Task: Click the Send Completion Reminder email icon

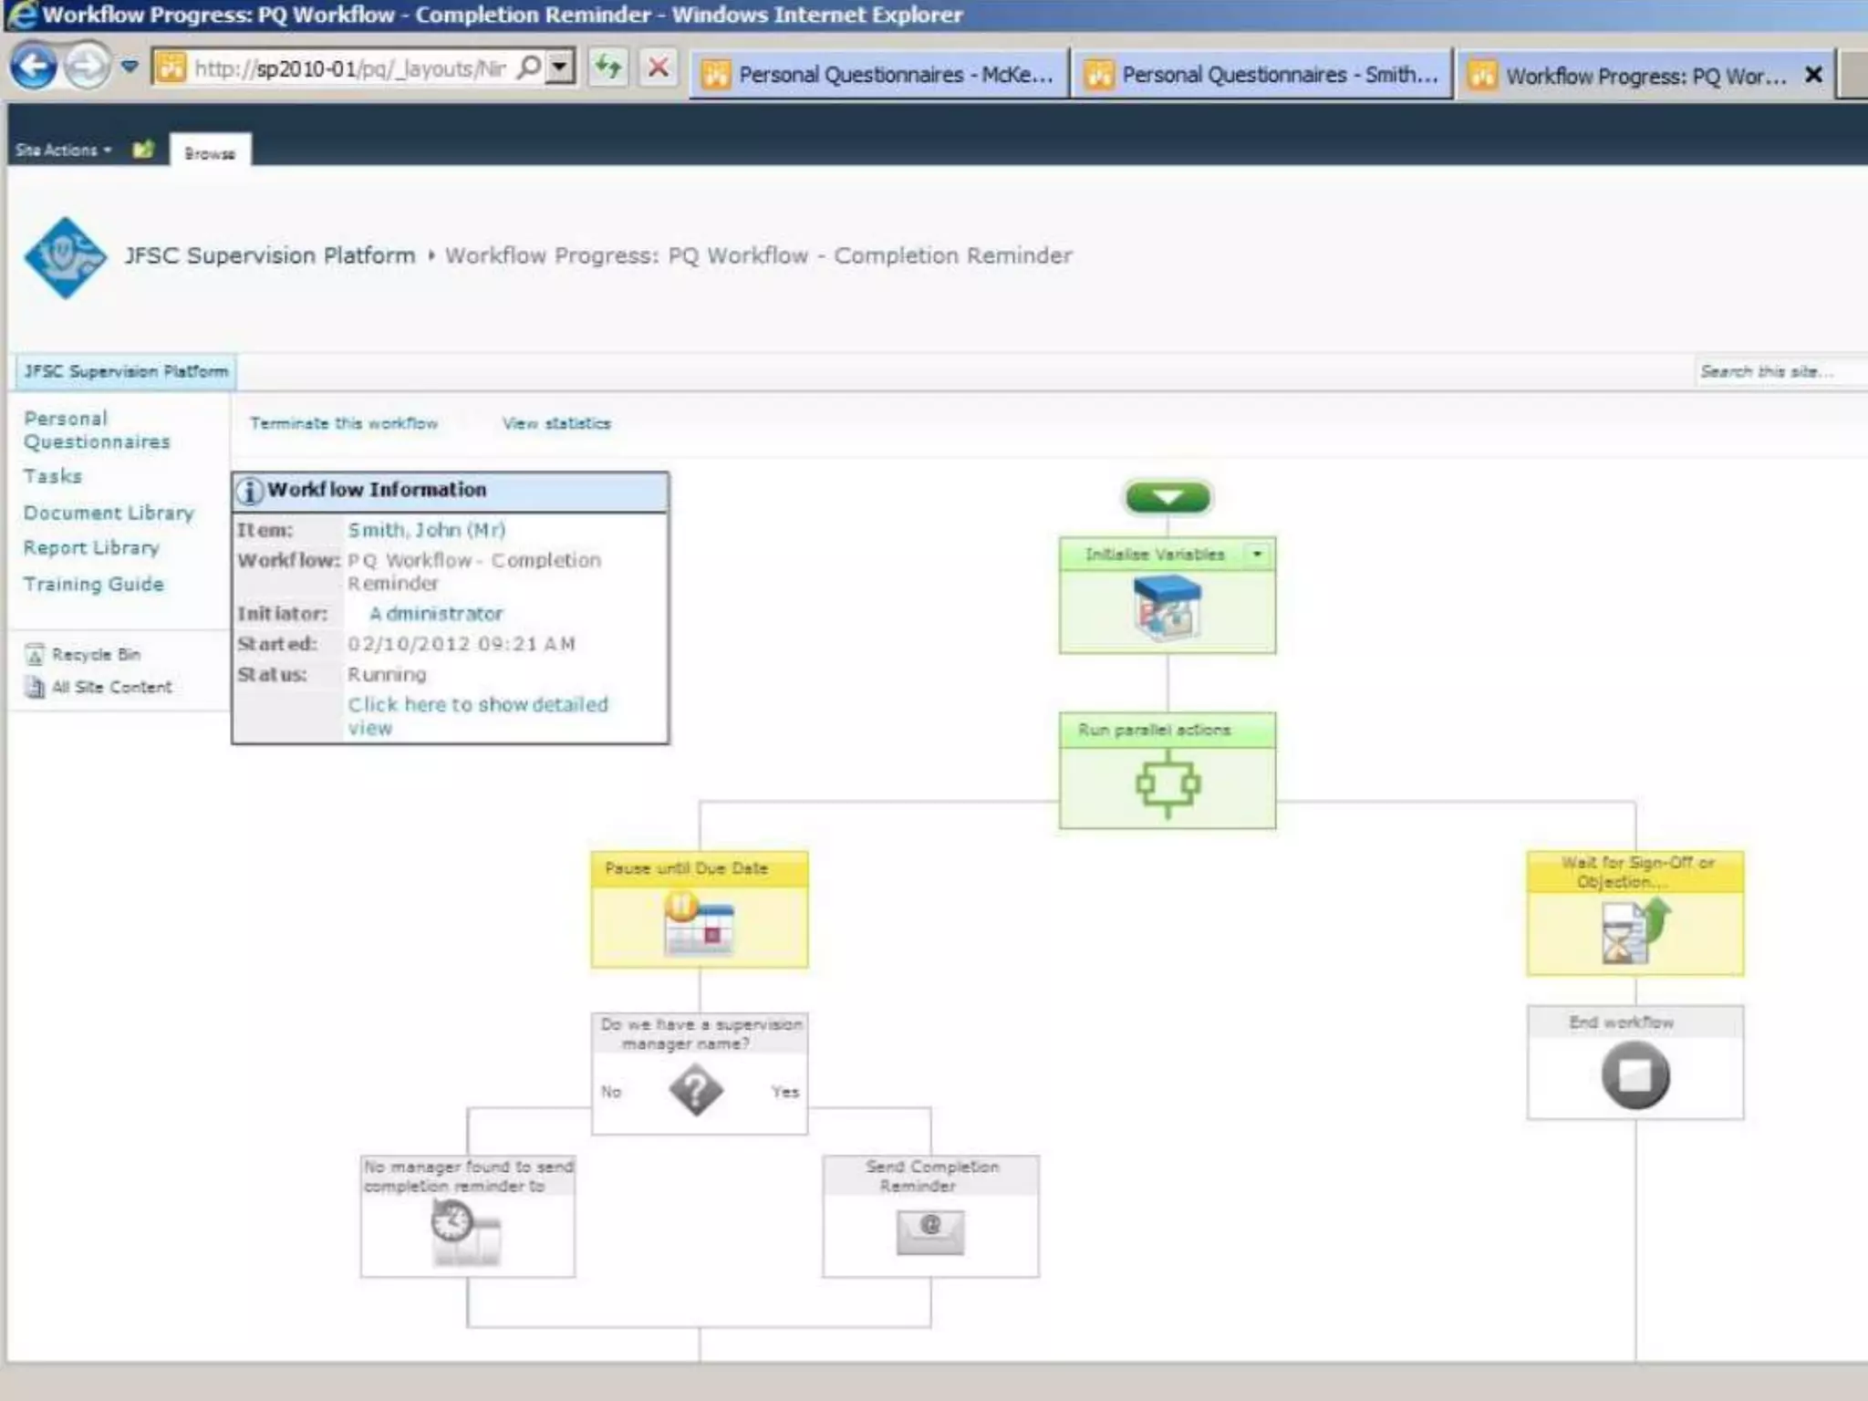Action: coord(929,1231)
